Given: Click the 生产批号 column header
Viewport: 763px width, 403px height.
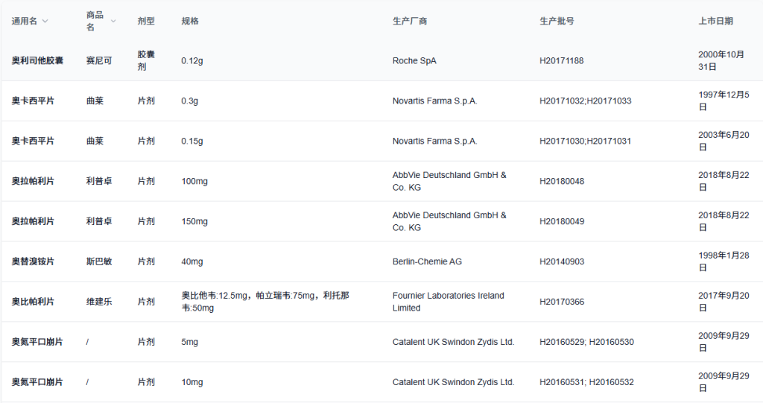Looking at the screenshot, I should 557,22.
